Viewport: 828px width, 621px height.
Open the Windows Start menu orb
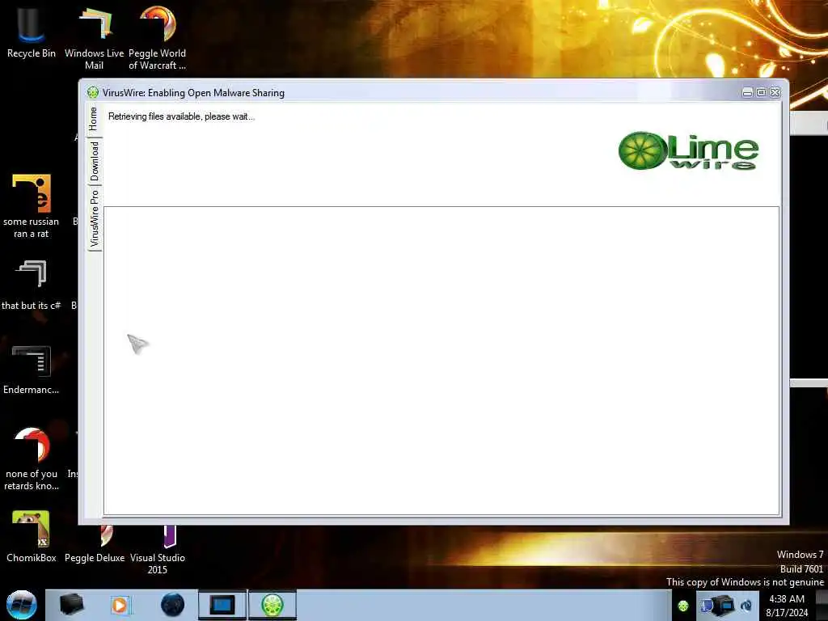21,605
